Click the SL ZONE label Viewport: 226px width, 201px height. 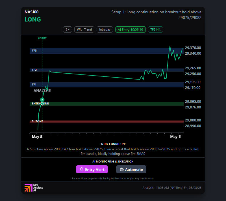point(38,121)
